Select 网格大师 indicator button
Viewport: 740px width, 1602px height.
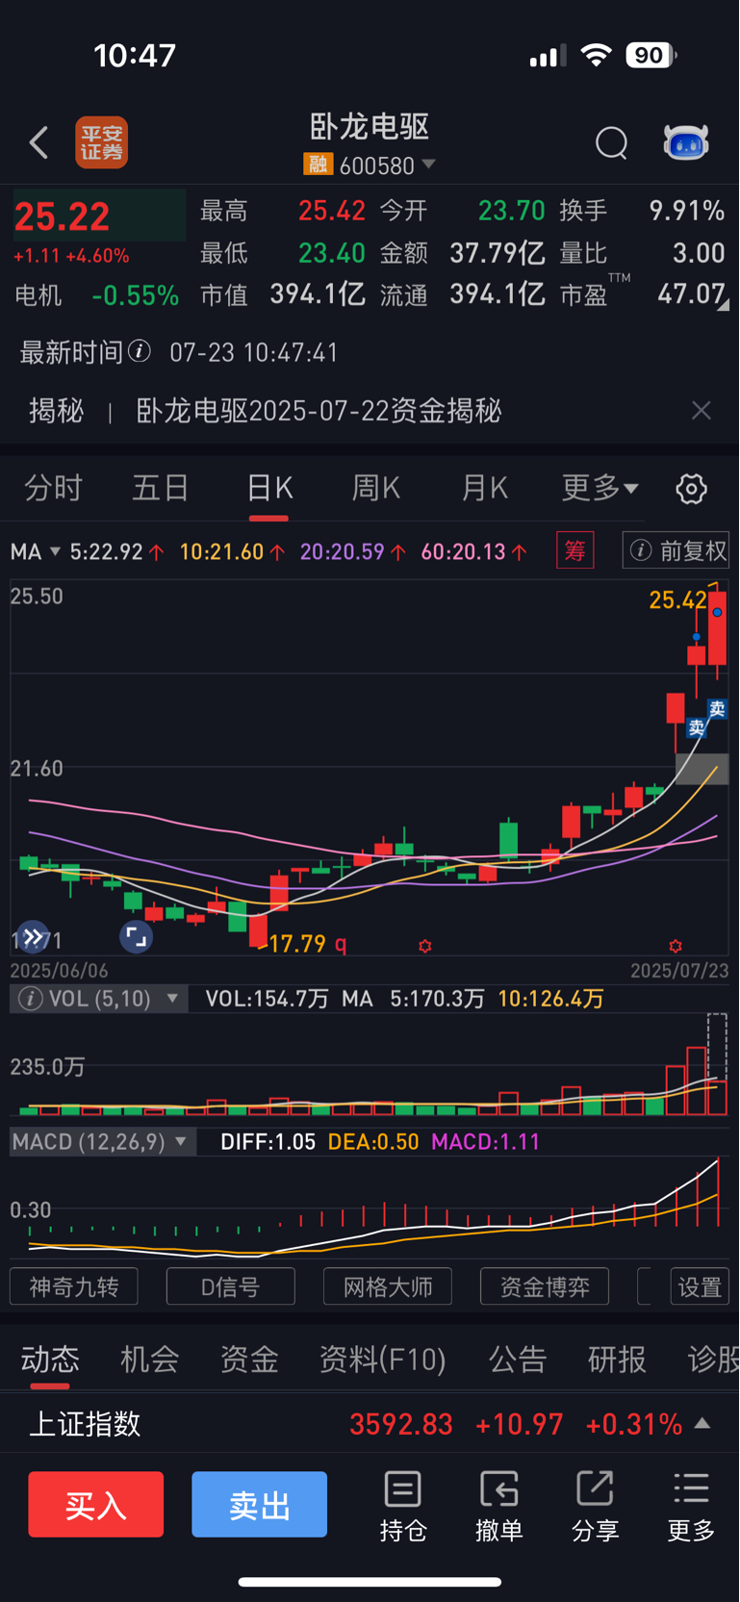[388, 1286]
